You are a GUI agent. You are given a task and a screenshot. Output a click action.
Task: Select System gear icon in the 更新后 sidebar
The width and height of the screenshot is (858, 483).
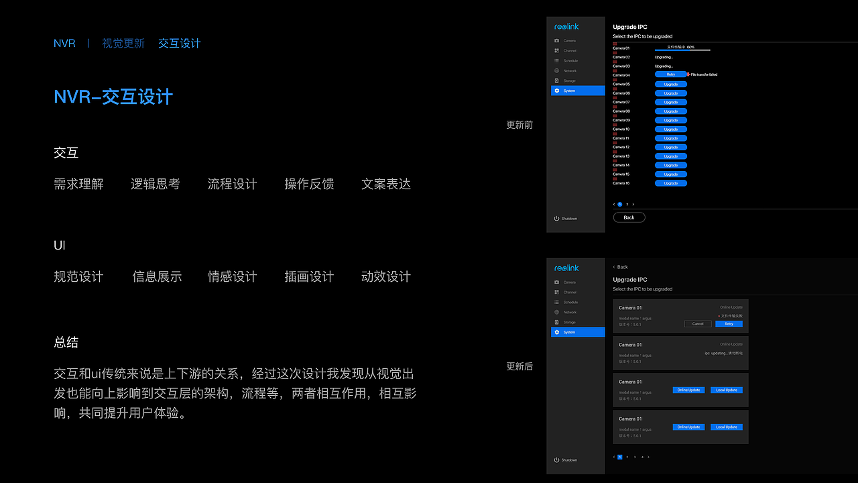coord(557,332)
